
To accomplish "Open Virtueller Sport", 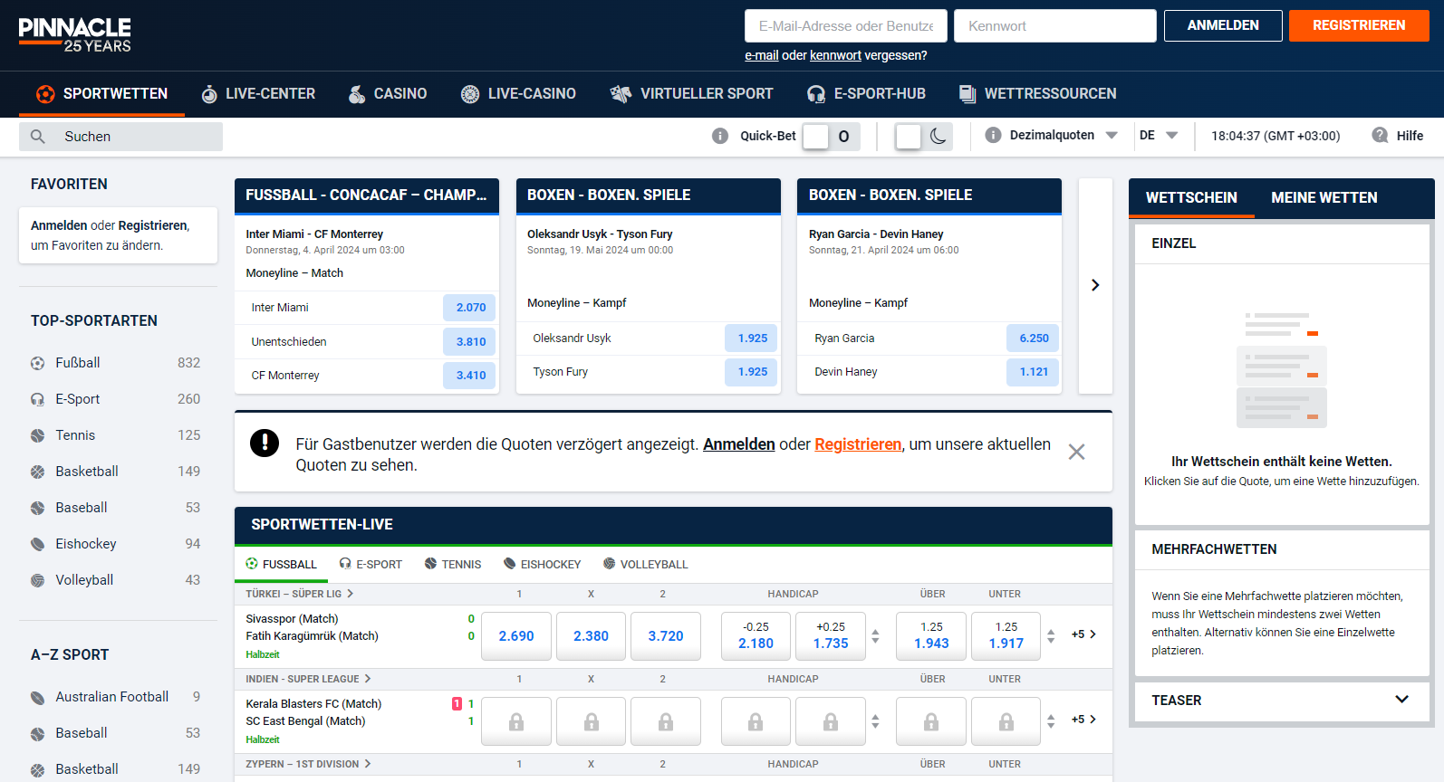I will (x=691, y=94).
